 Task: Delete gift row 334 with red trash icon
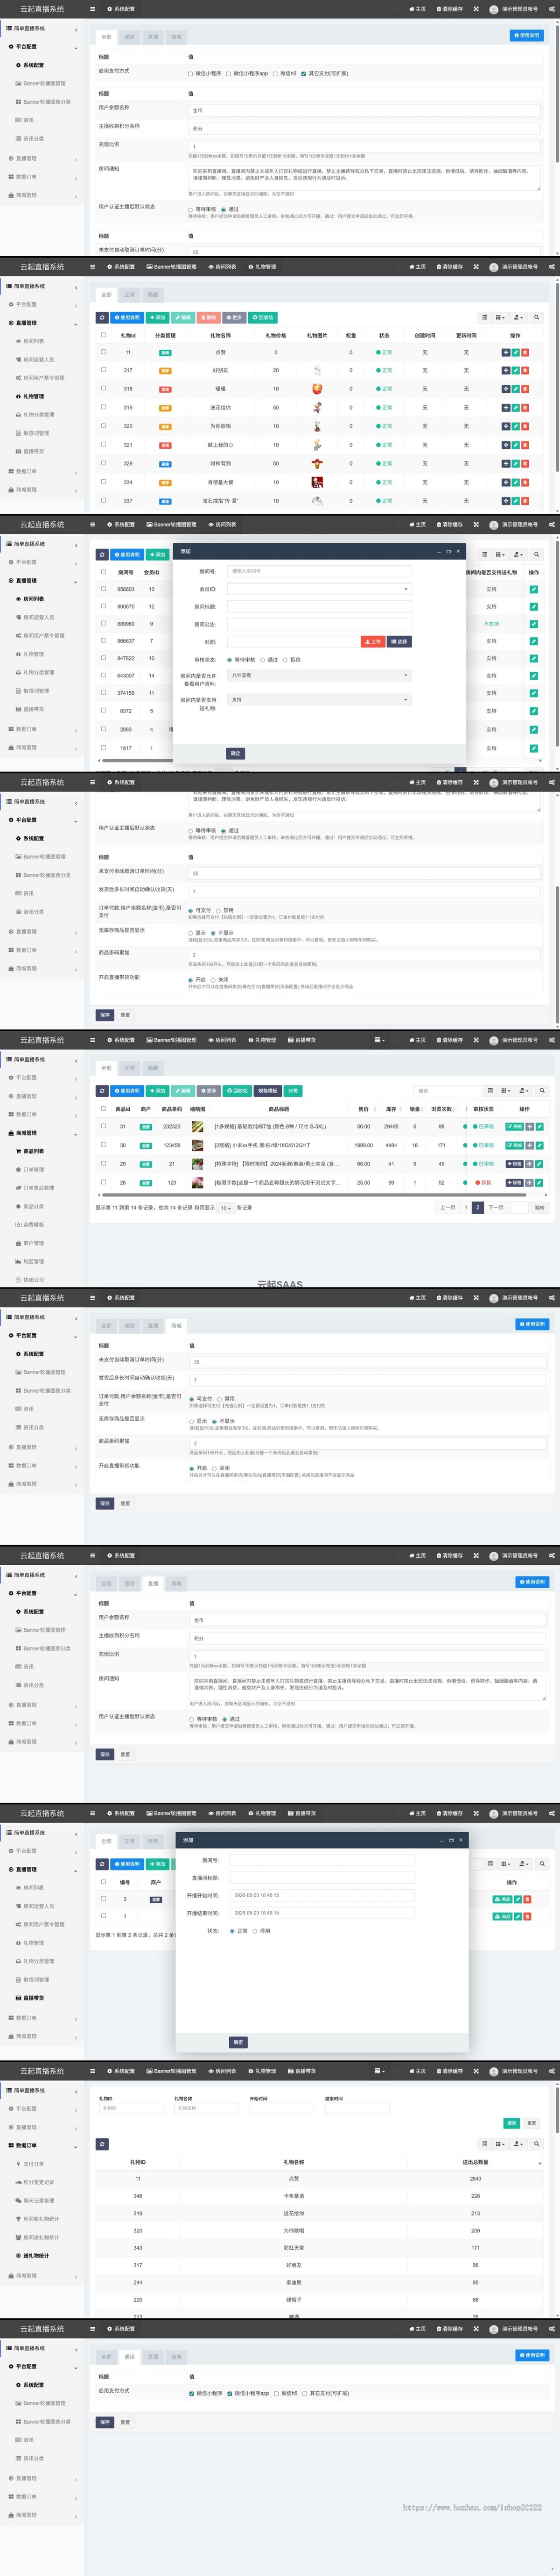click(525, 482)
